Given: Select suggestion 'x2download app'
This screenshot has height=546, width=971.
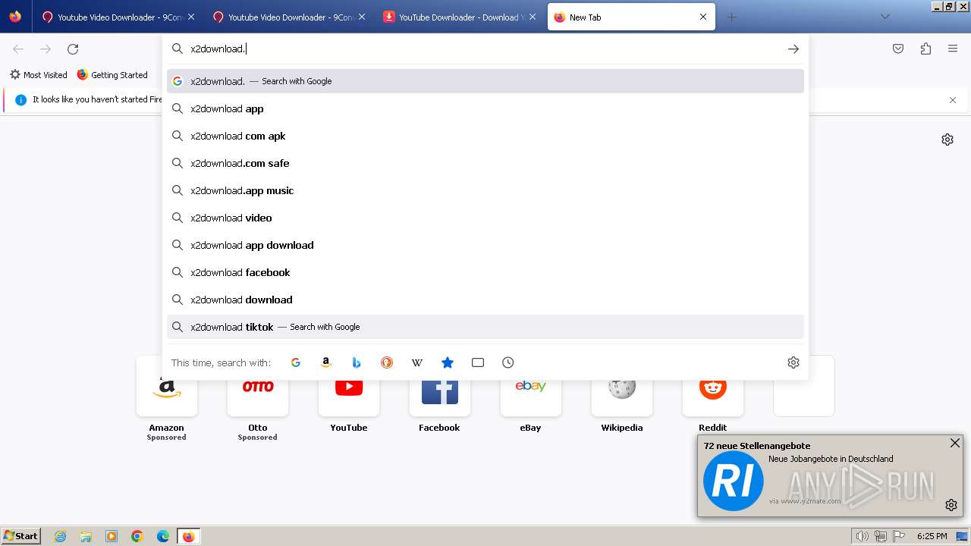Looking at the screenshot, I should point(485,108).
